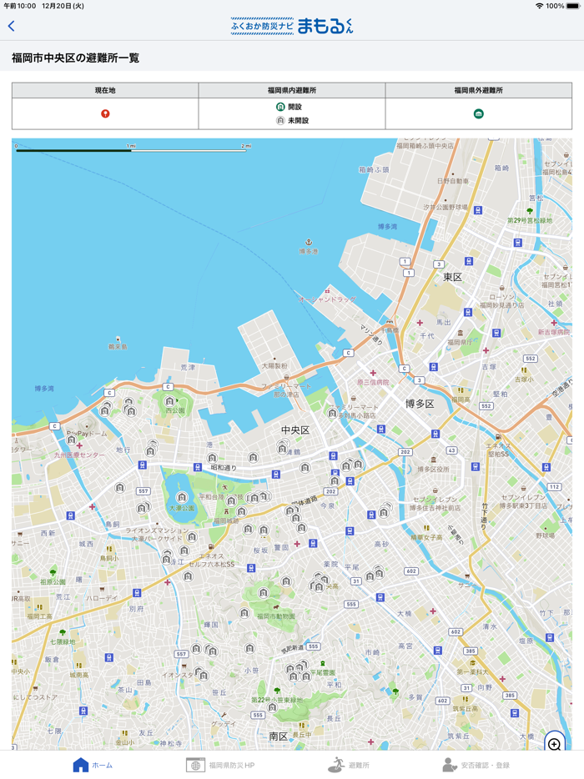This screenshot has height=779, width=584.
Task: Switch to the 避難所 tab
Action: point(349,765)
